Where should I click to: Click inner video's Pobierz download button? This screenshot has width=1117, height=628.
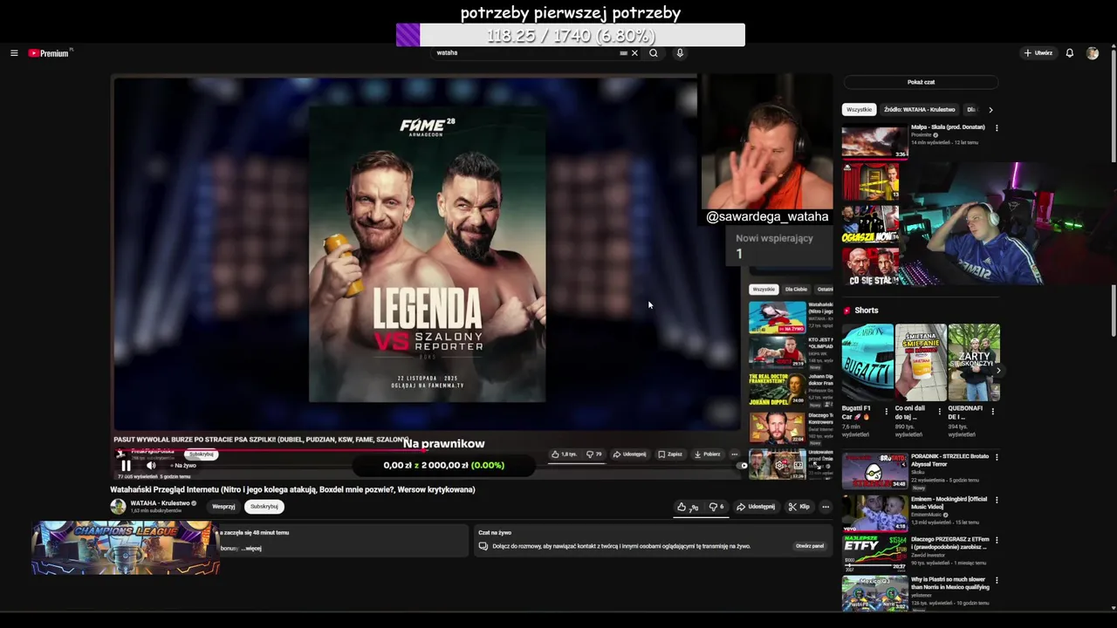coord(708,454)
